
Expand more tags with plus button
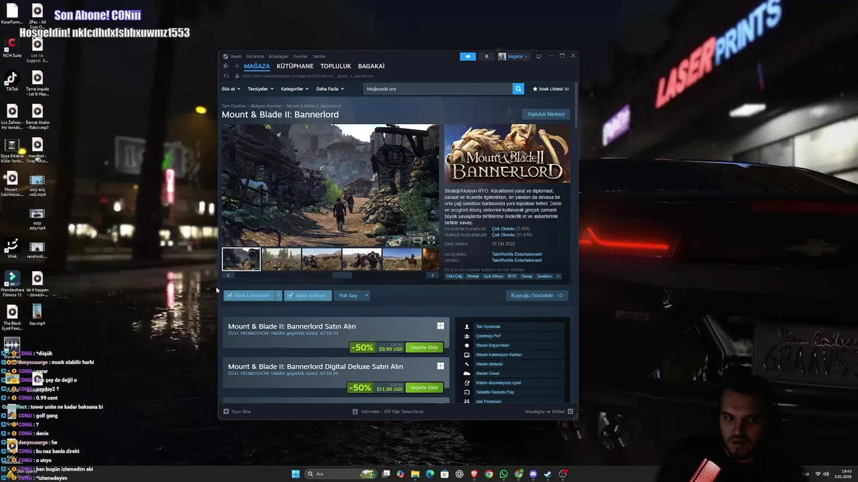(x=558, y=276)
